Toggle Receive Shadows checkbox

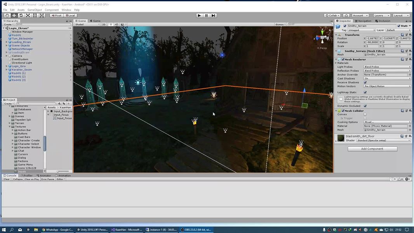(365, 82)
